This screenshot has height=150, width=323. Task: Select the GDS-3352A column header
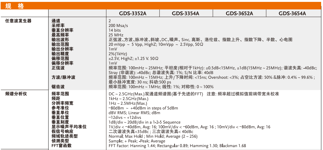tap(133, 13)
